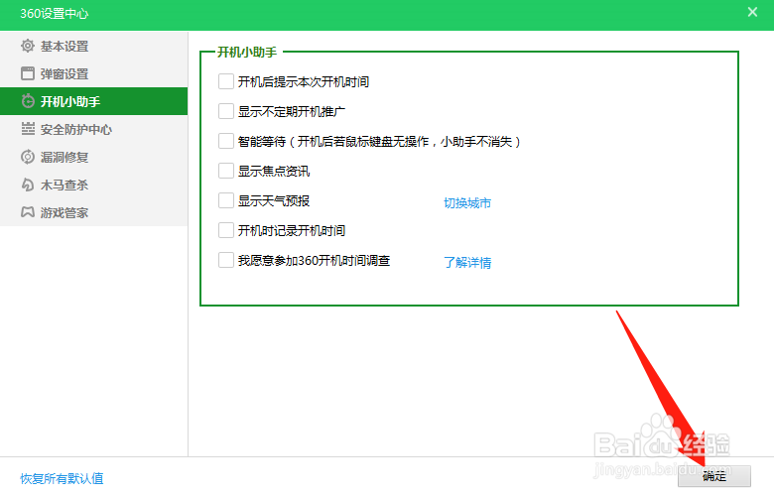The height and width of the screenshot is (496, 774).
Task: Toggle the 智能等待 checkbox
Action: [226, 141]
